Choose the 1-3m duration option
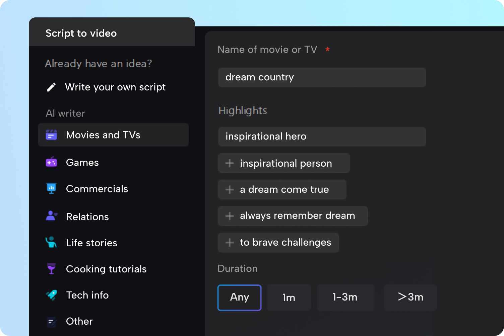This screenshot has width=504, height=336. [345, 298]
